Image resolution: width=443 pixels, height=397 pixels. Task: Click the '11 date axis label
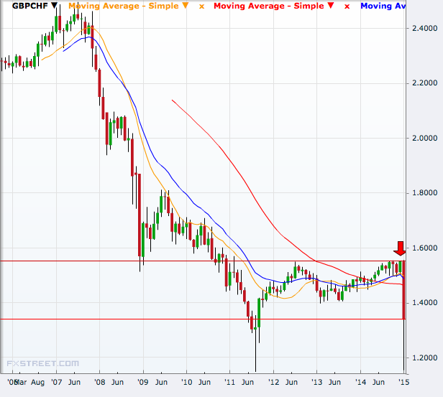pyautogui.click(x=230, y=383)
